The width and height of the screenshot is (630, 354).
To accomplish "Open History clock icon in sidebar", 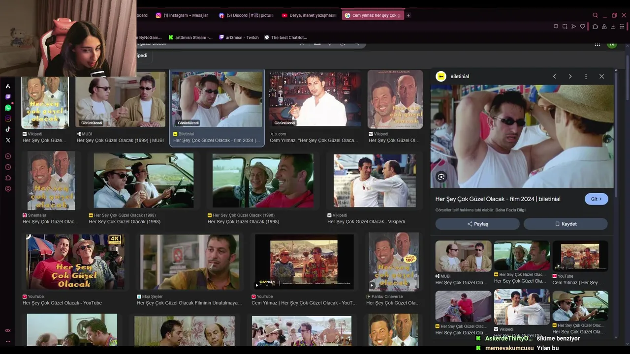I will (8, 167).
